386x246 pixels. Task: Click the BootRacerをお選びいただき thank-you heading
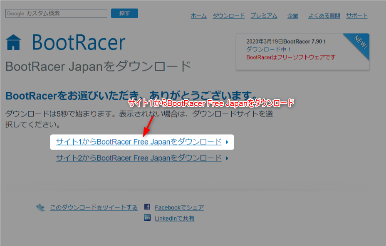point(130,96)
